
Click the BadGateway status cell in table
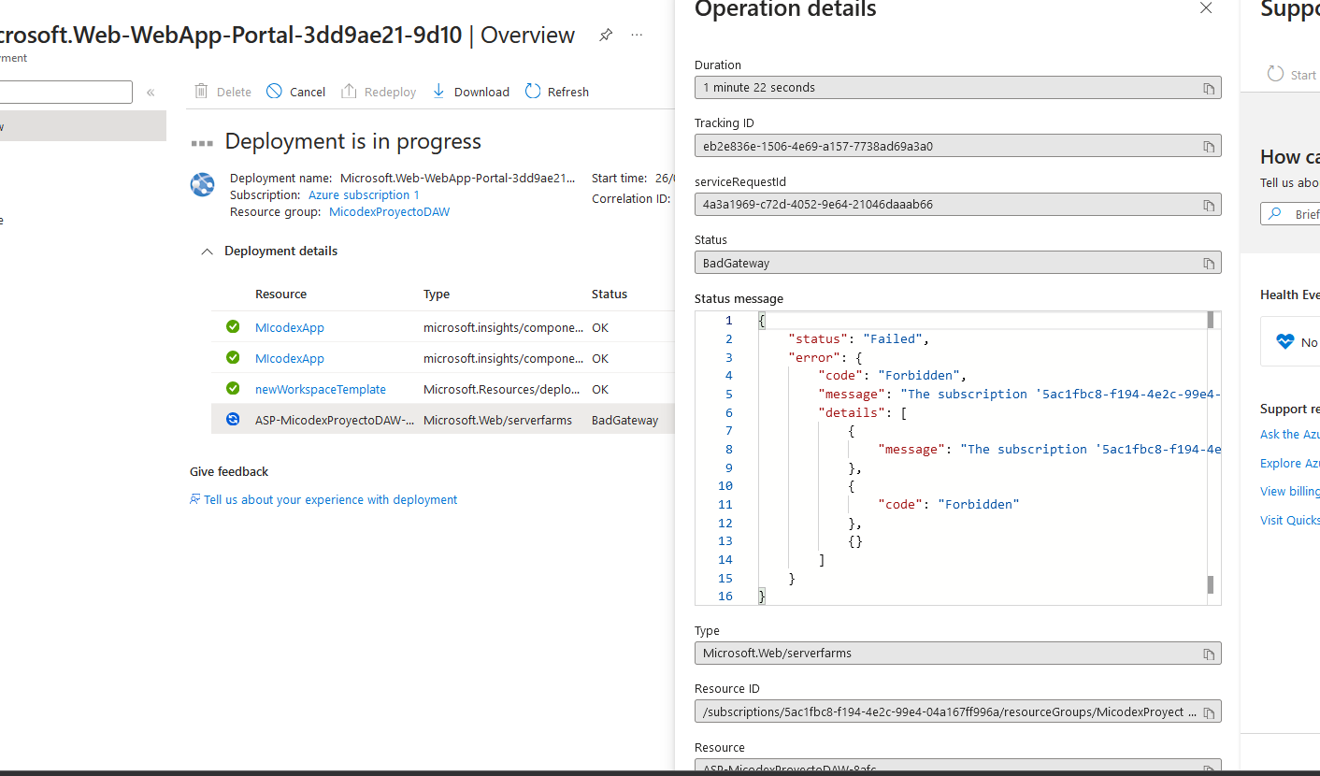[x=624, y=421]
